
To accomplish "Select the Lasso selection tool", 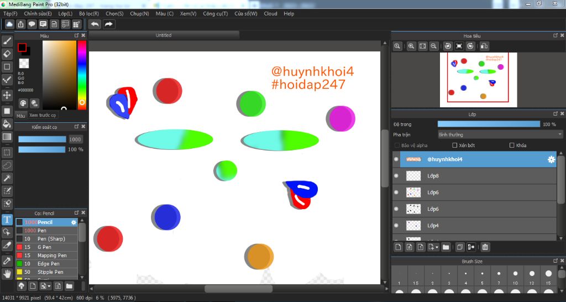I will point(7,165).
